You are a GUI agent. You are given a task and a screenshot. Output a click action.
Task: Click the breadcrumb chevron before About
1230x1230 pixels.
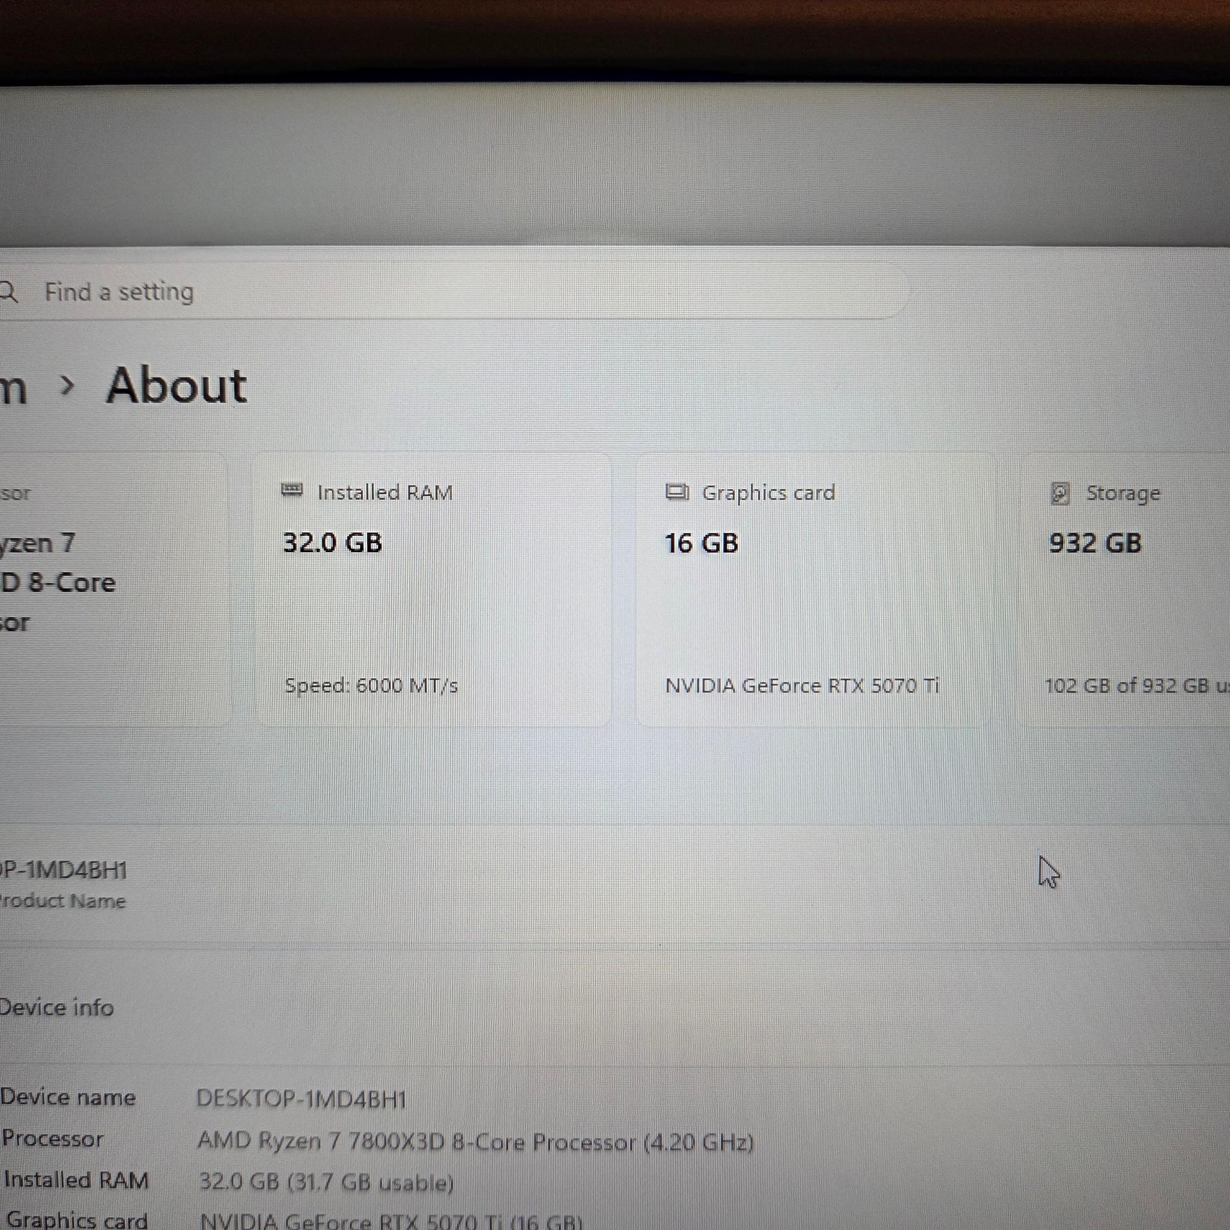click(x=67, y=385)
